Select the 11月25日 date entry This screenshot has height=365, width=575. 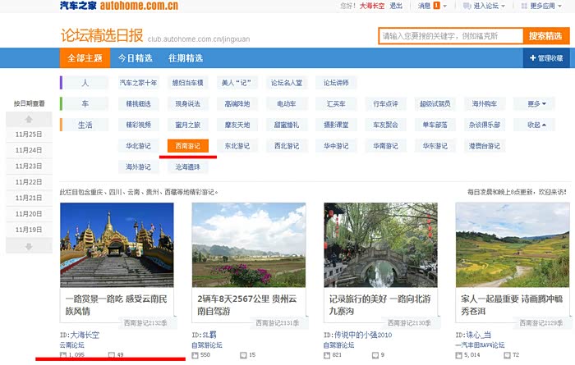29,135
